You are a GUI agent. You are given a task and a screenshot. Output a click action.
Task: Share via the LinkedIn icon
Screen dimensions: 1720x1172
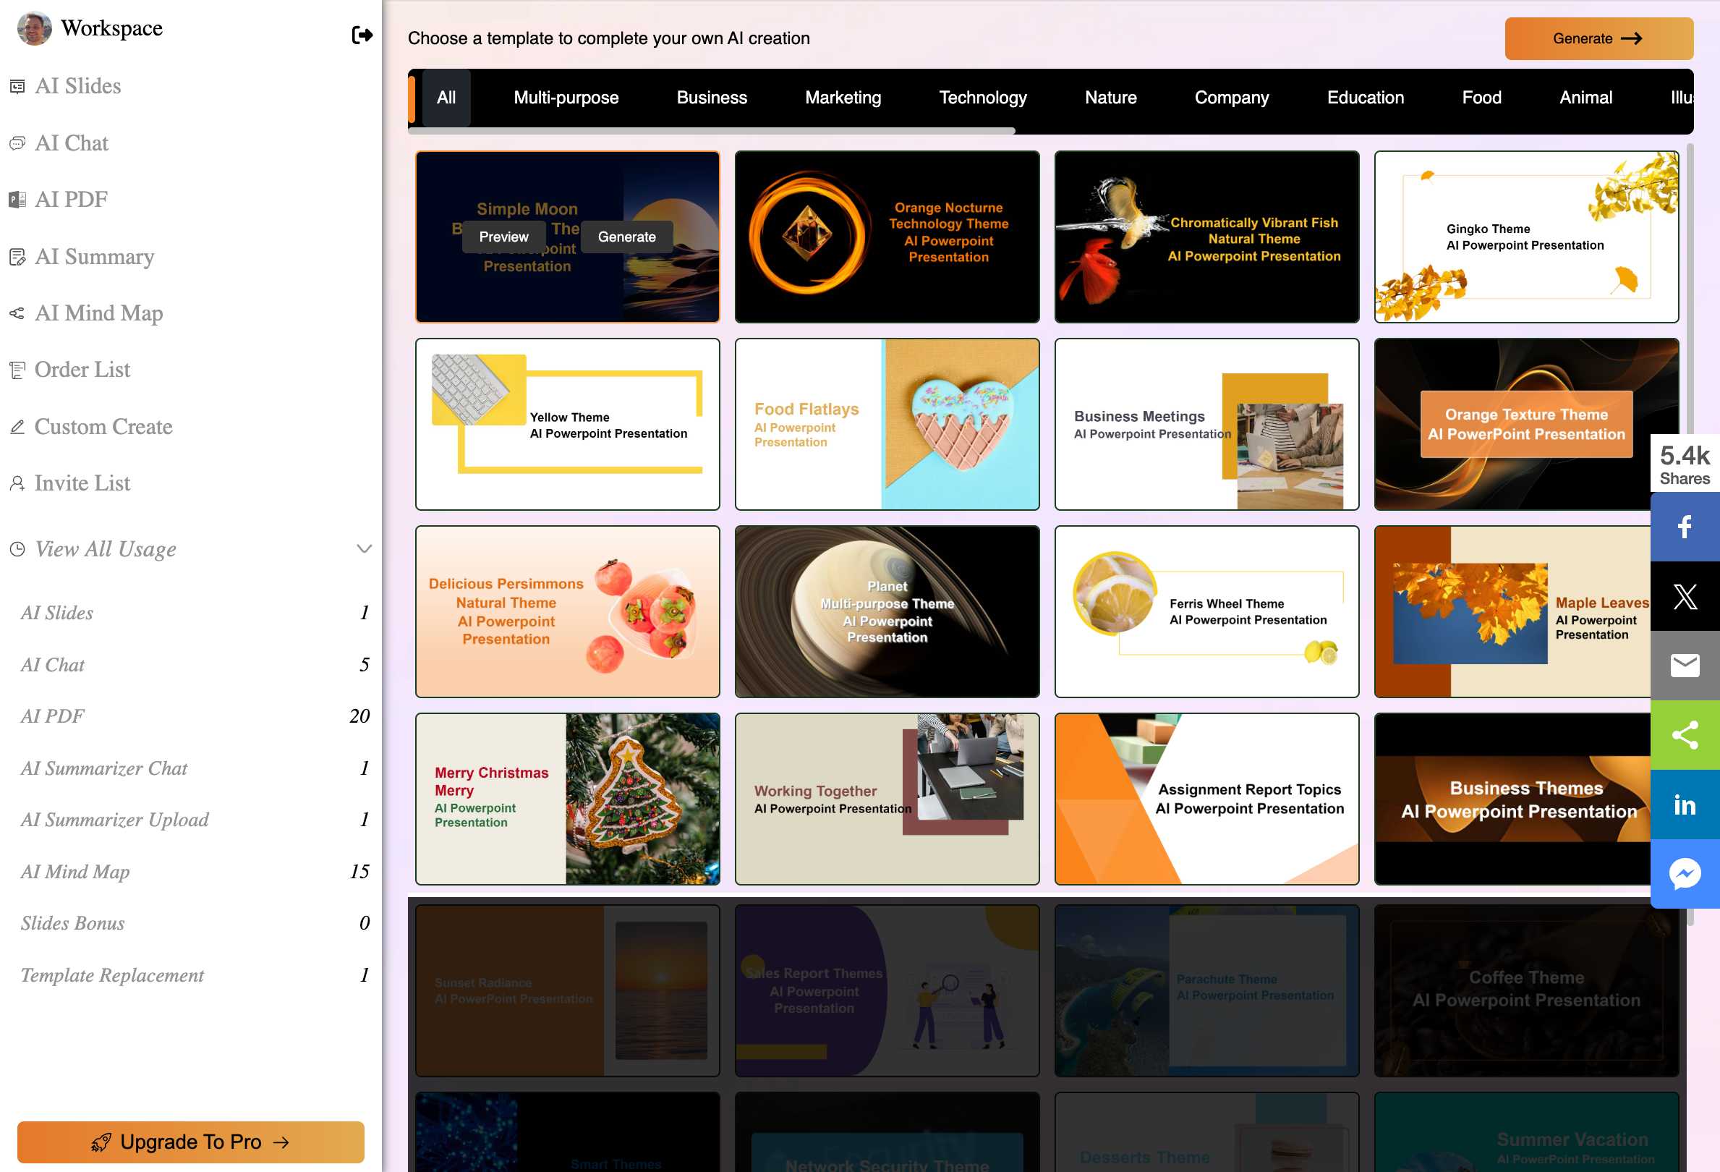tap(1685, 804)
